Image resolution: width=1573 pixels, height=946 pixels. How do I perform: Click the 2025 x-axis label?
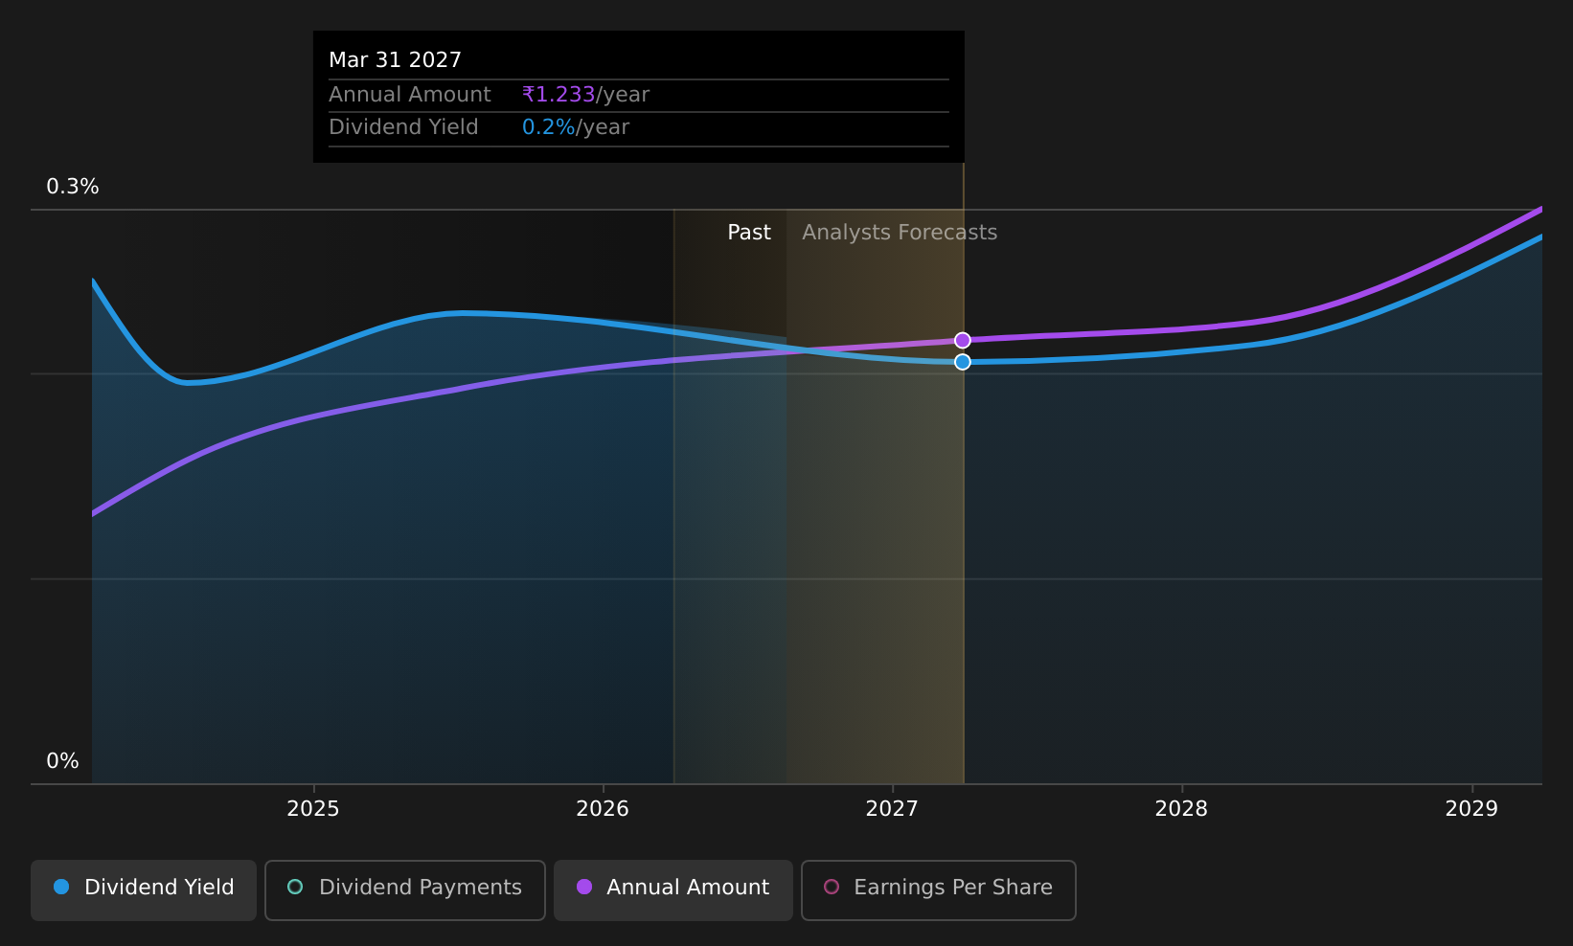[313, 809]
